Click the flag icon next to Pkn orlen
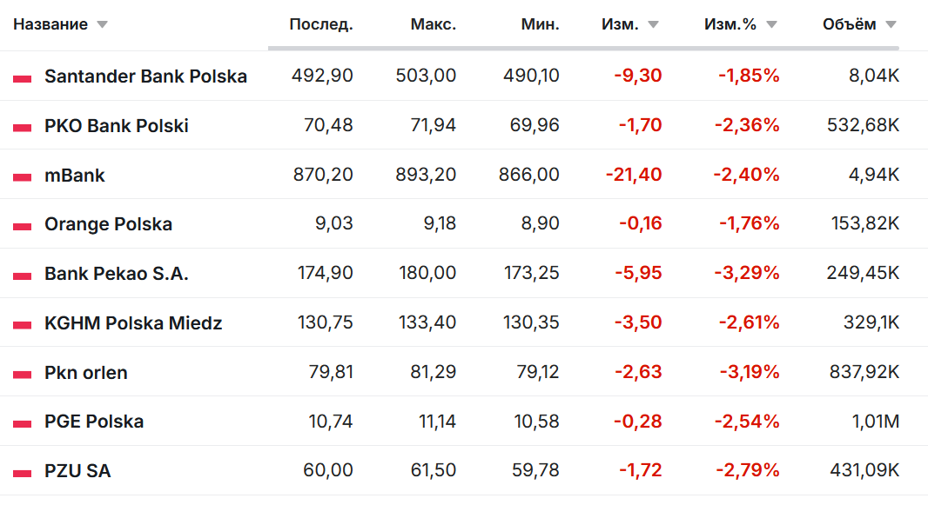This screenshot has height=505, width=928. tap(22, 374)
